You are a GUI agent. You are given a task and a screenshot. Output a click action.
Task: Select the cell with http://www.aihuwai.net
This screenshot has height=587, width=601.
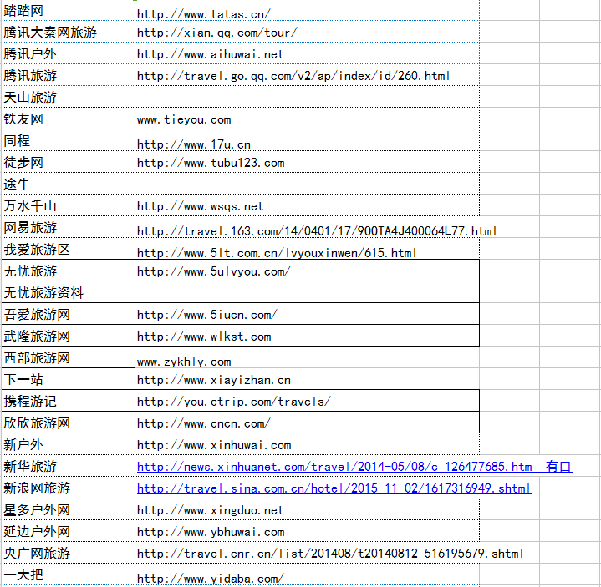click(307, 53)
